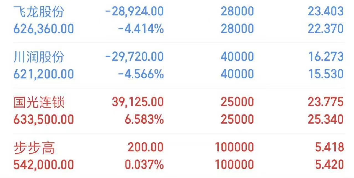Click current price 15.530
Viewport: 354px width, 178px height.
pyautogui.click(x=325, y=74)
